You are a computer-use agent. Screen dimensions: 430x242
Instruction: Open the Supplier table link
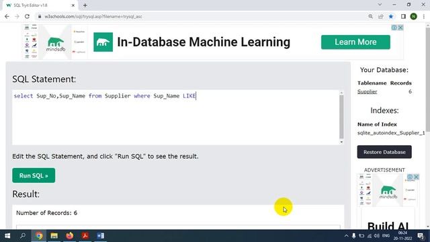368,91
